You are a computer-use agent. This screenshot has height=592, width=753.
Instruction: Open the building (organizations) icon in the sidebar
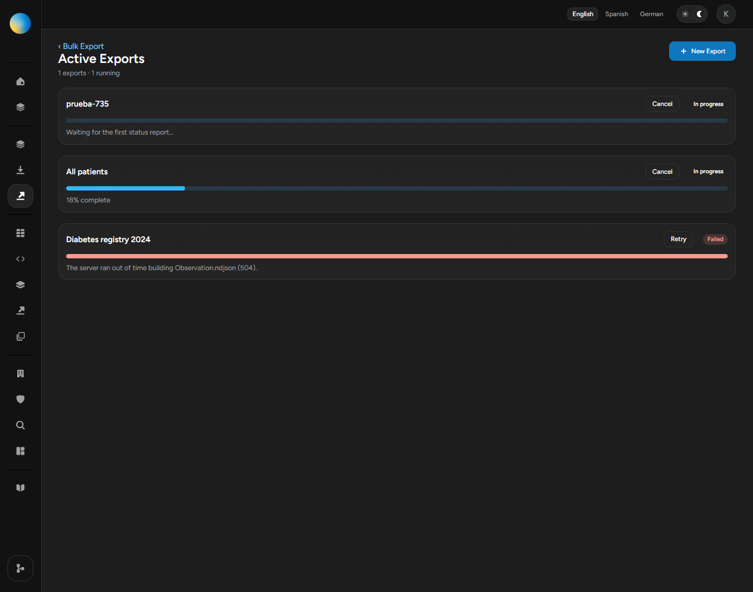[x=20, y=373]
